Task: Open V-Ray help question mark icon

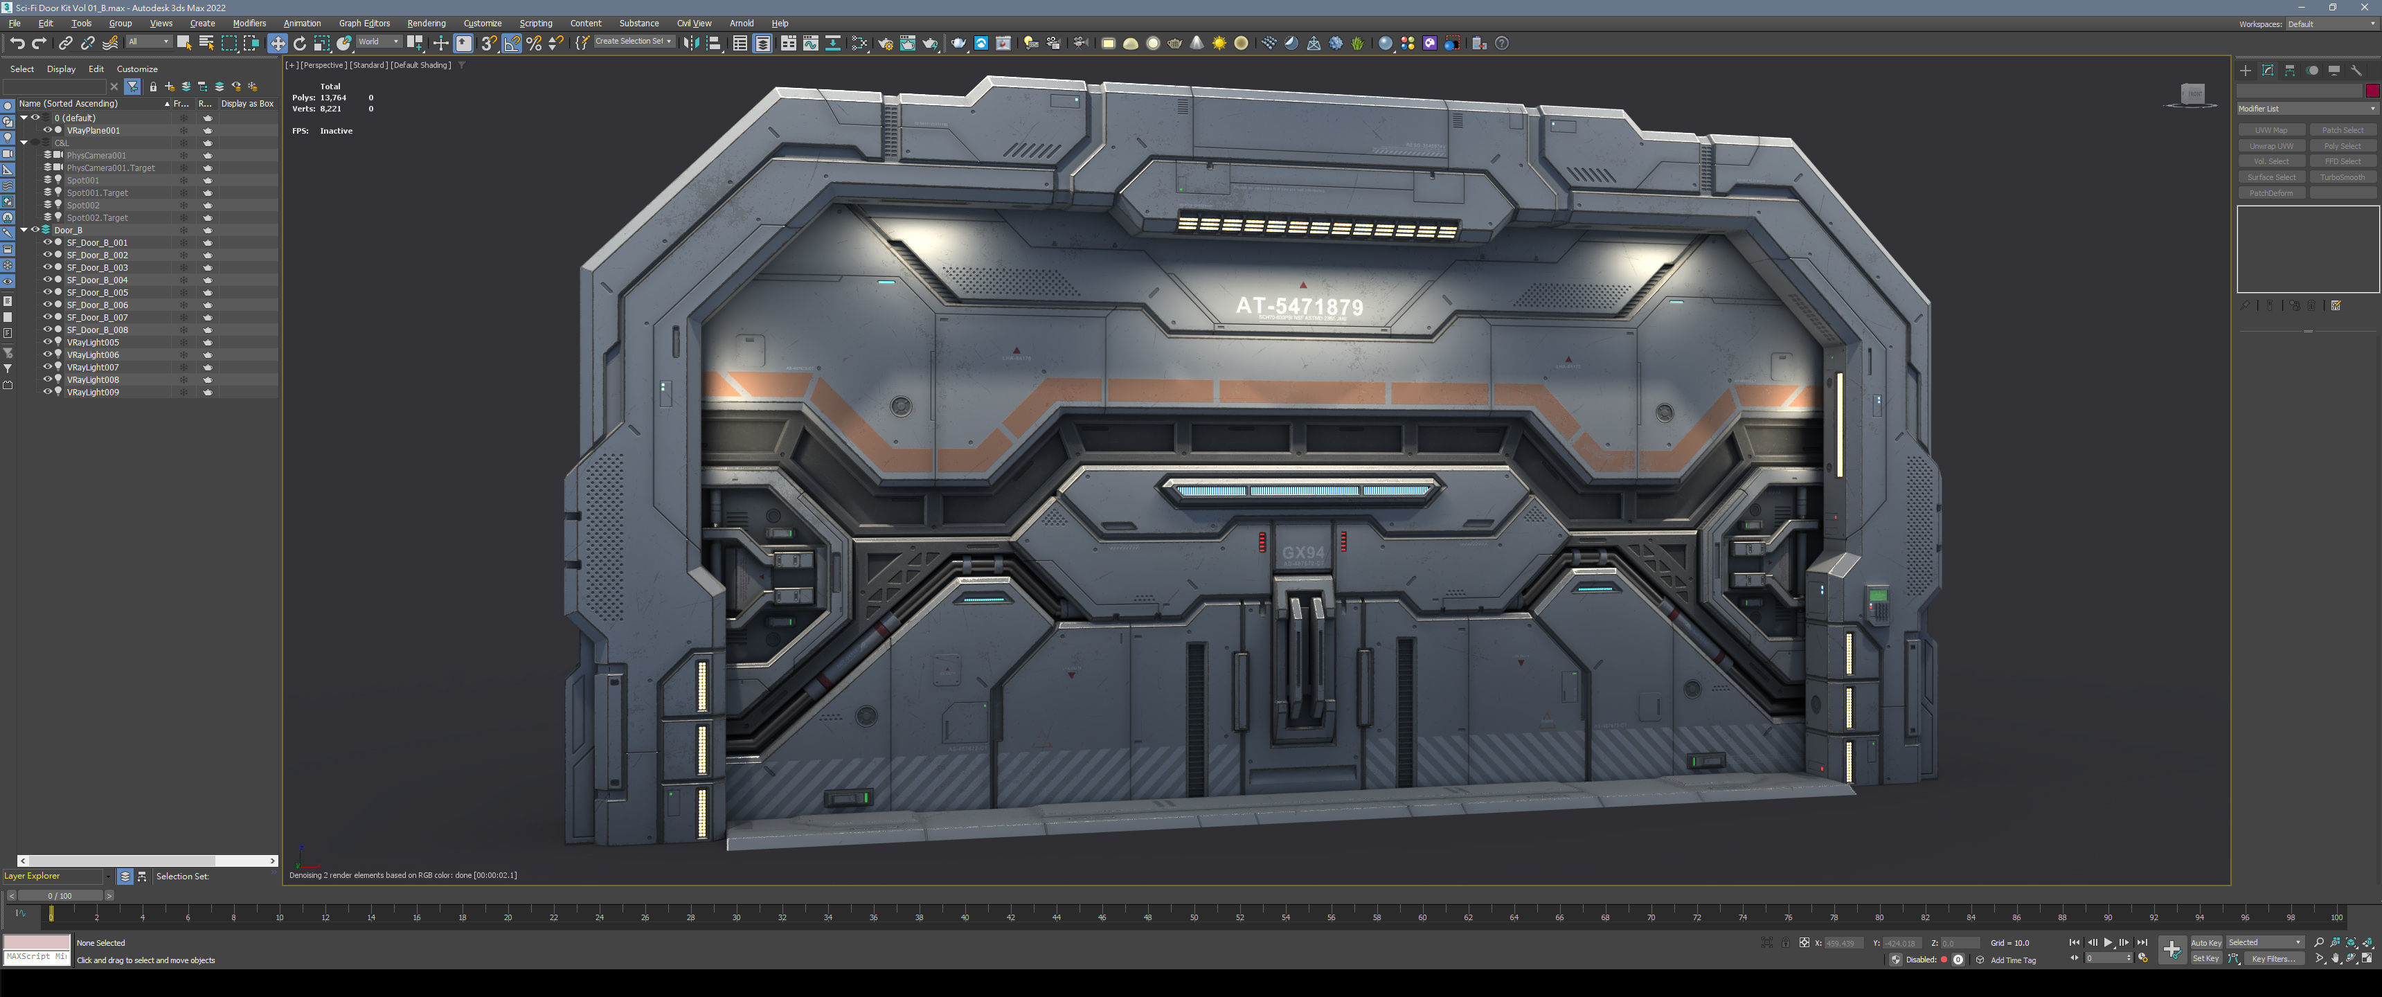Action: 1502,42
